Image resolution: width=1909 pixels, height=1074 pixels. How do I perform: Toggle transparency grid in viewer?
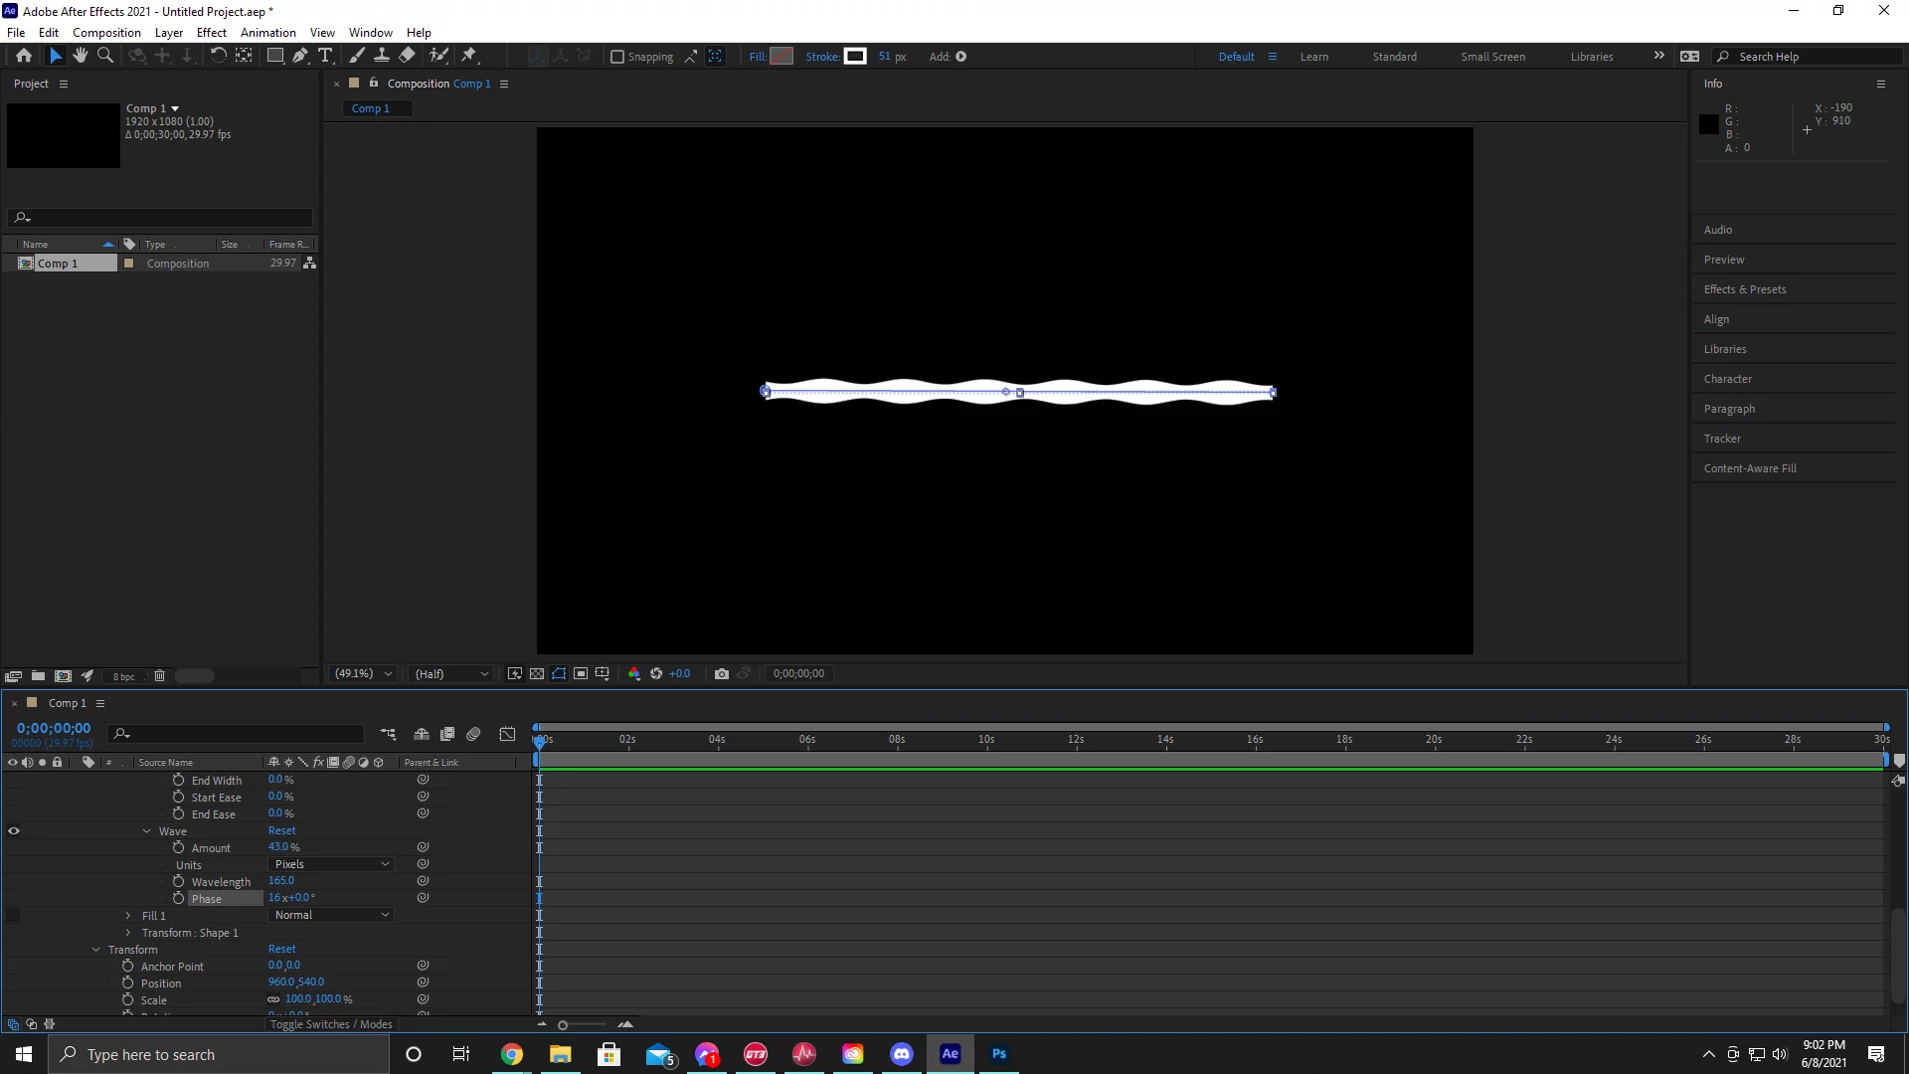(x=537, y=674)
